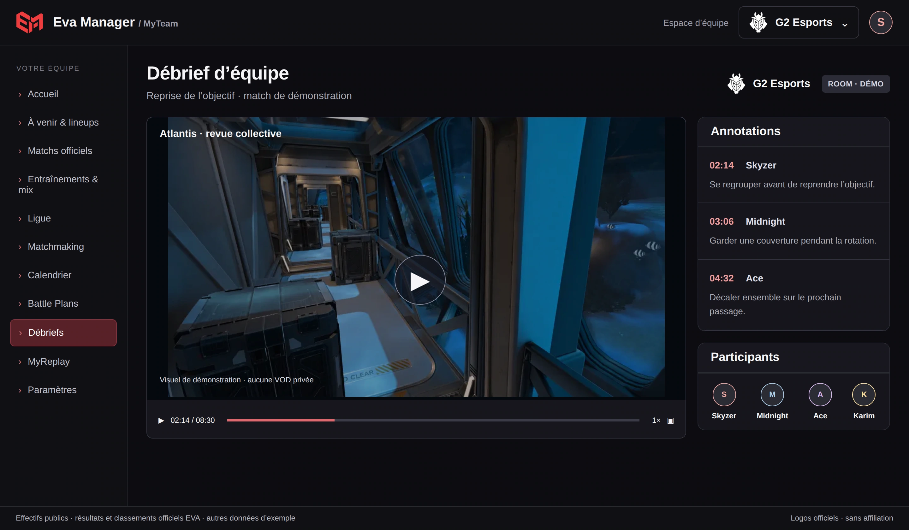Open Paramètres in the sidebar
This screenshot has width=909, height=530.
tap(63, 390)
